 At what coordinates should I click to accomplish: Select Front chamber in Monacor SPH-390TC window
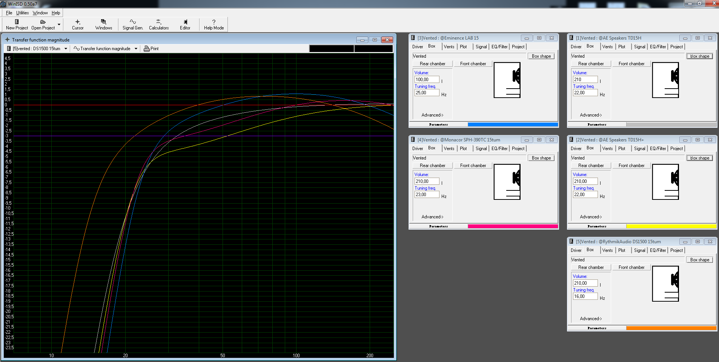coord(473,166)
